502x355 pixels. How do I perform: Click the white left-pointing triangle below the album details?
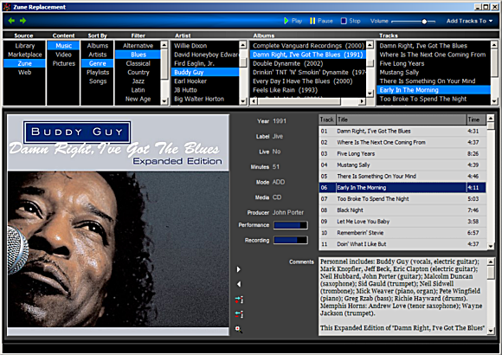[239, 284]
